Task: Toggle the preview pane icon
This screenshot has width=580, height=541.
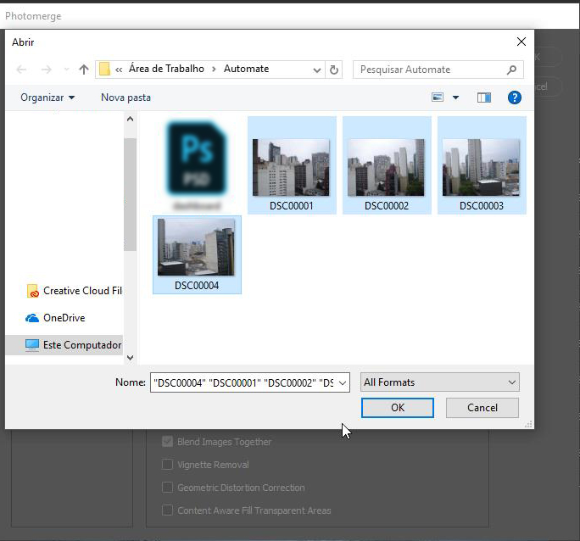Action: point(483,98)
